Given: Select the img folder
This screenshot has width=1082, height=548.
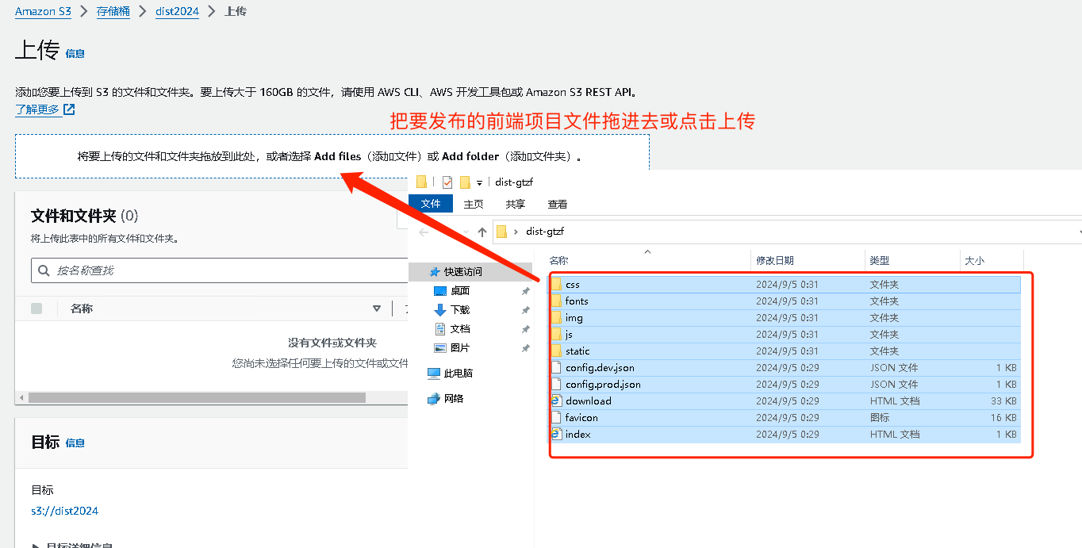Looking at the screenshot, I should [785, 317].
